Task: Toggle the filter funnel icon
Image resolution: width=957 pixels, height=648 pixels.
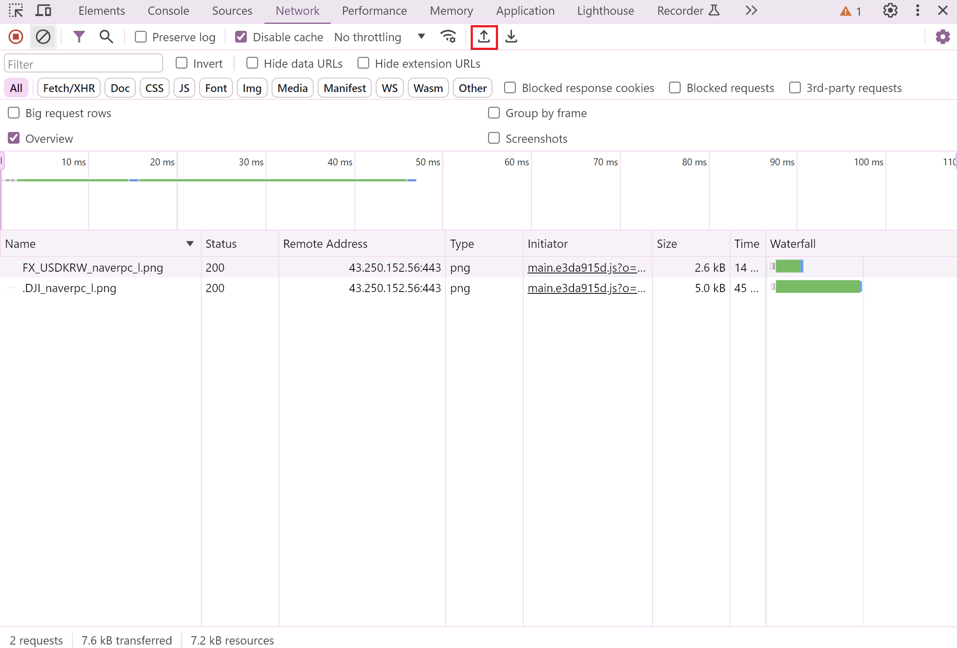Action: point(79,37)
